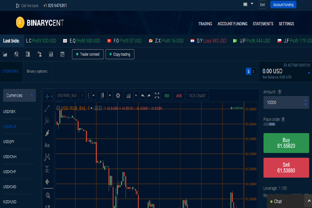The width and height of the screenshot is (312, 208).
Task: Select the trend line drawing tool
Action: click(47, 109)
